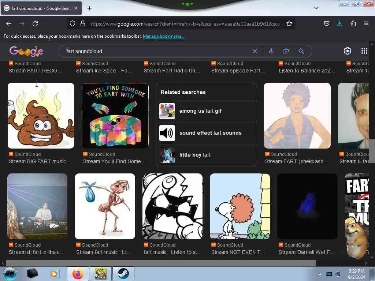375x281 pixels.
Task: Open the downloads panel
Action: [x=339, y=23]
